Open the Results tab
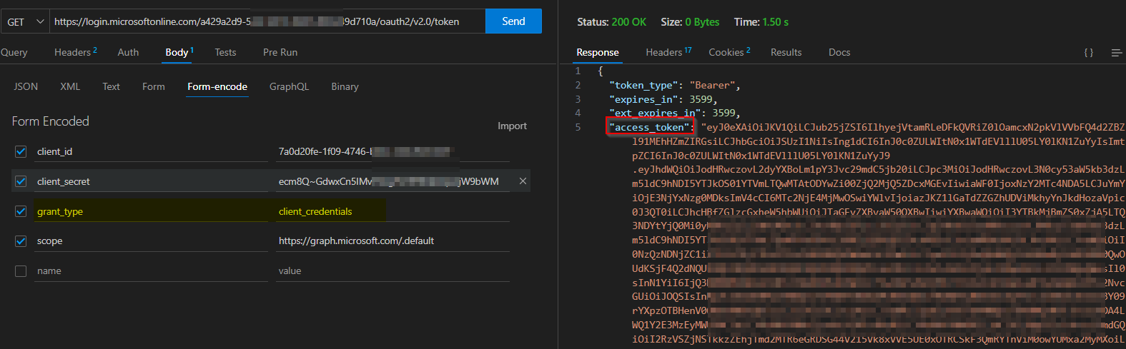Viewport: 1126px width, 349px height. point(786,52)
